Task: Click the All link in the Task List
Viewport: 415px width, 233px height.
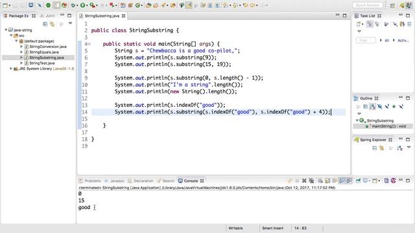Action: click(x=386, y=40)
